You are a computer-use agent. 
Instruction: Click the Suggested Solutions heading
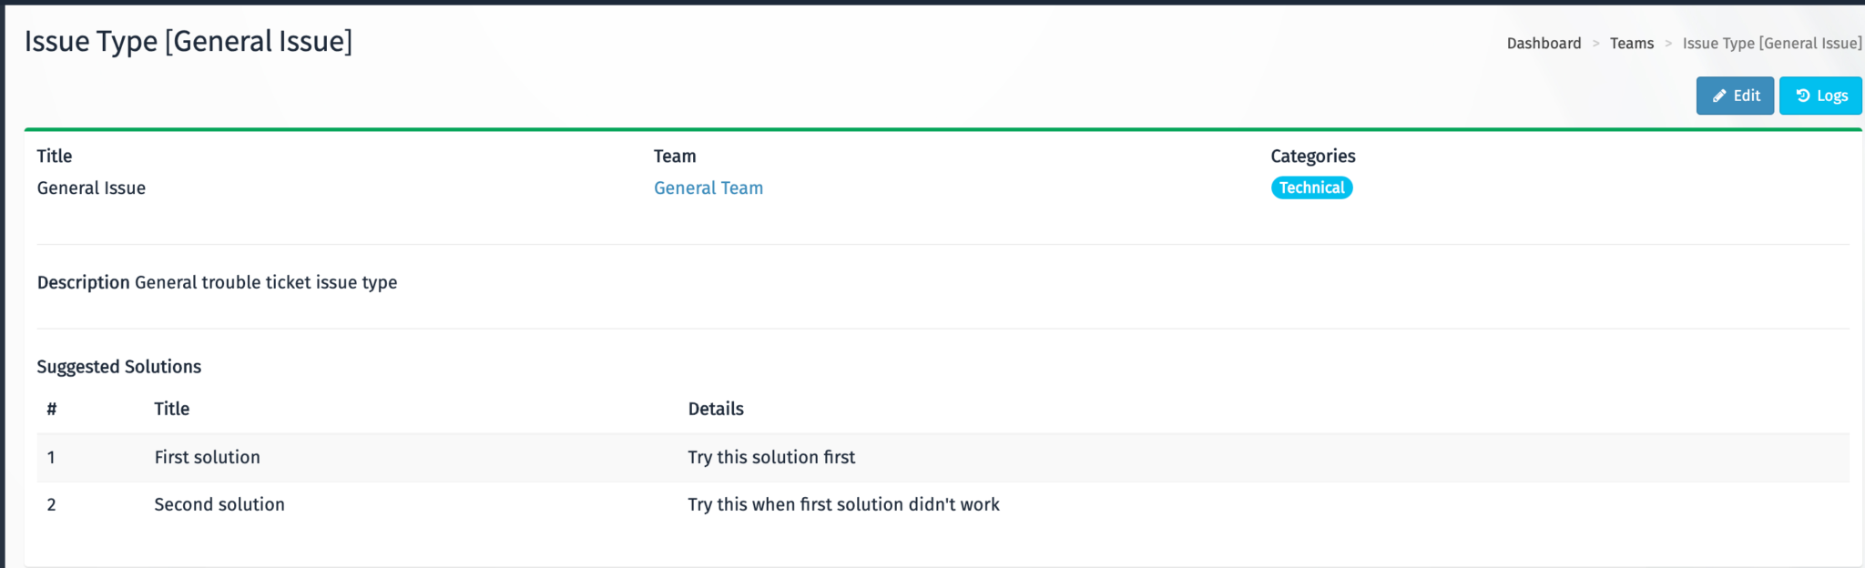(118, 367)
